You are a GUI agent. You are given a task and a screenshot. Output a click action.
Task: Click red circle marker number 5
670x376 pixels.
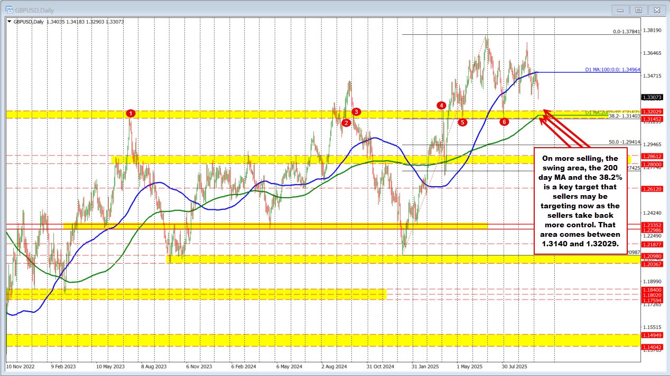pyautogui.click(x=462, y=122)
